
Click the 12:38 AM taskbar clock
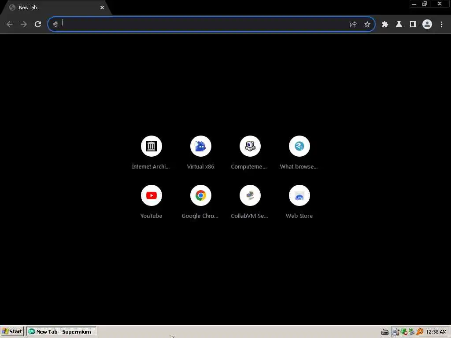coord(436,332)
